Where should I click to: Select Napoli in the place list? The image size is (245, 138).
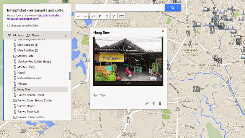(x=40, y=73)
